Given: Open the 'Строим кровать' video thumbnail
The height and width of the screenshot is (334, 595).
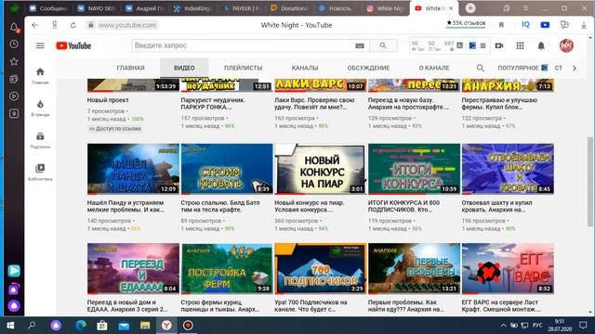Looking at the screenshot, I should point(227,169).
